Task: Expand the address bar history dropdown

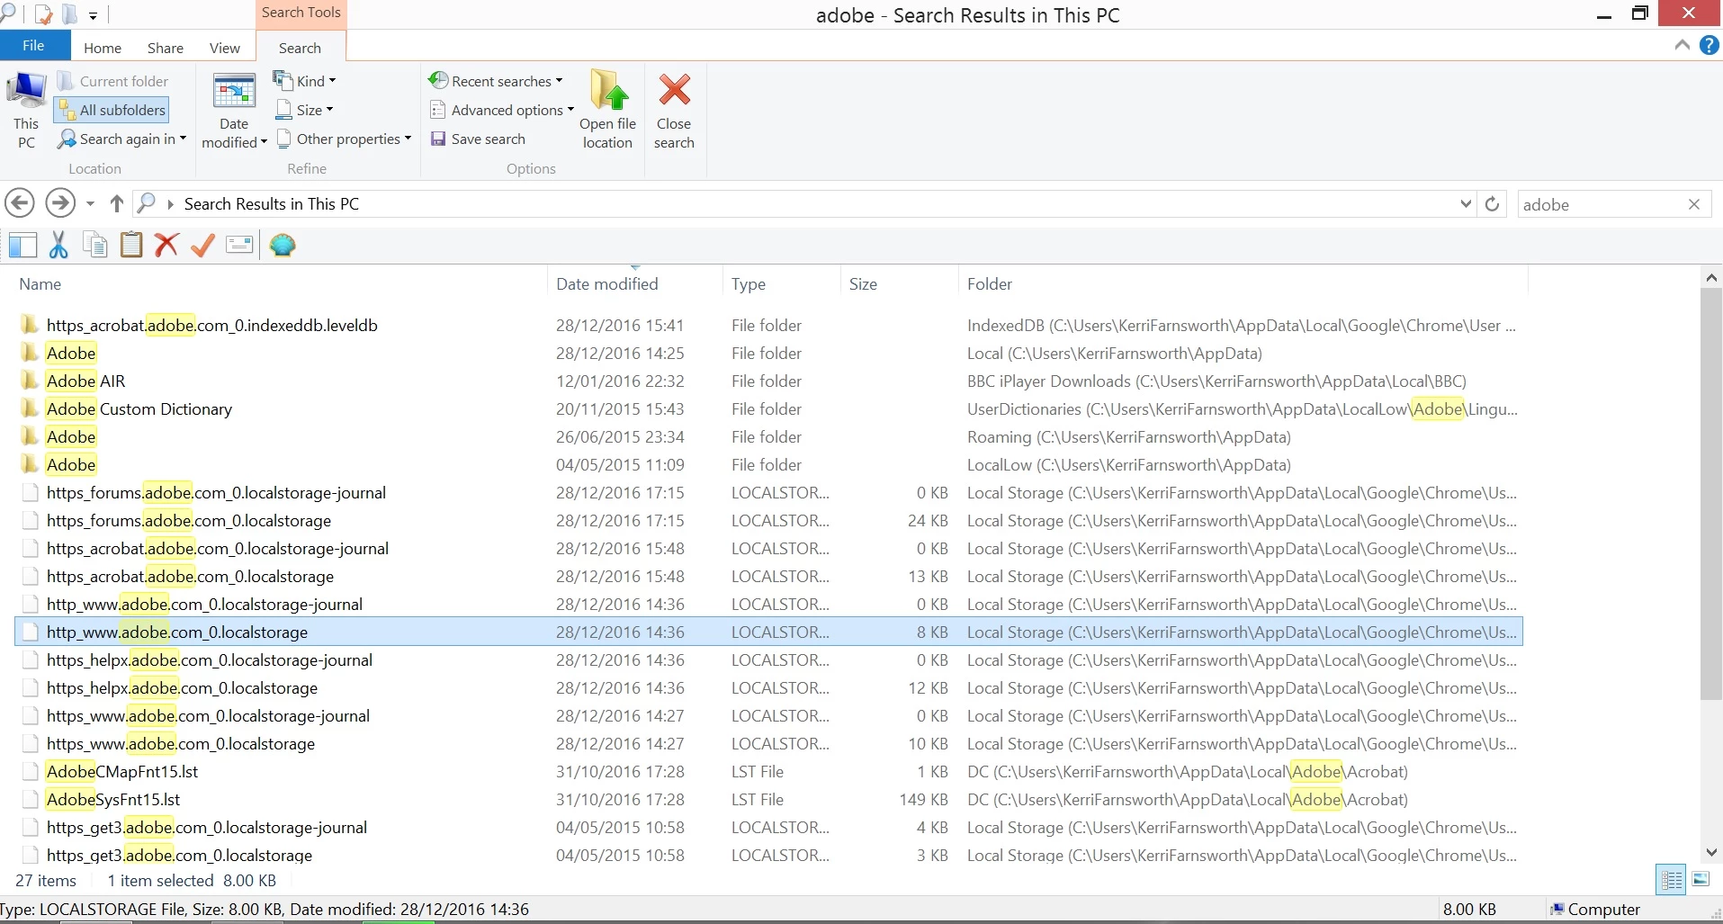Action: 1466,204
